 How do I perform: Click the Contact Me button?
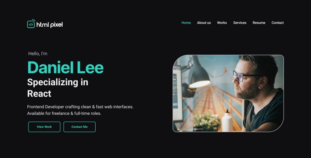point(79,127)
